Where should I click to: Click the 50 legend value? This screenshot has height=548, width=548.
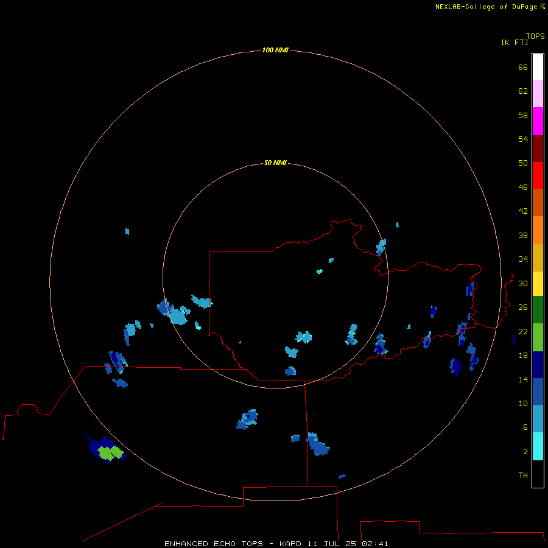tap(523, 163)
